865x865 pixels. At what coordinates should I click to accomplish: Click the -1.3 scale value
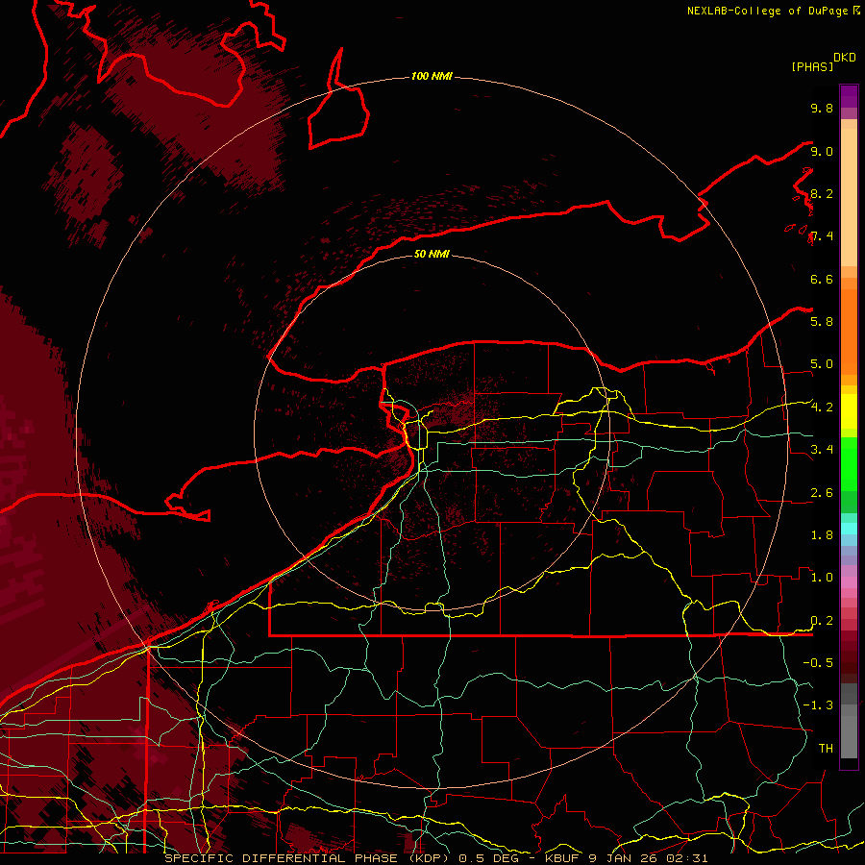[818, 705]
